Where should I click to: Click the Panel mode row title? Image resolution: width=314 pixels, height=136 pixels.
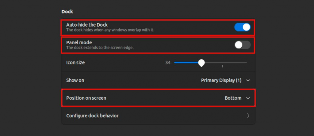(x=79, y=42)
